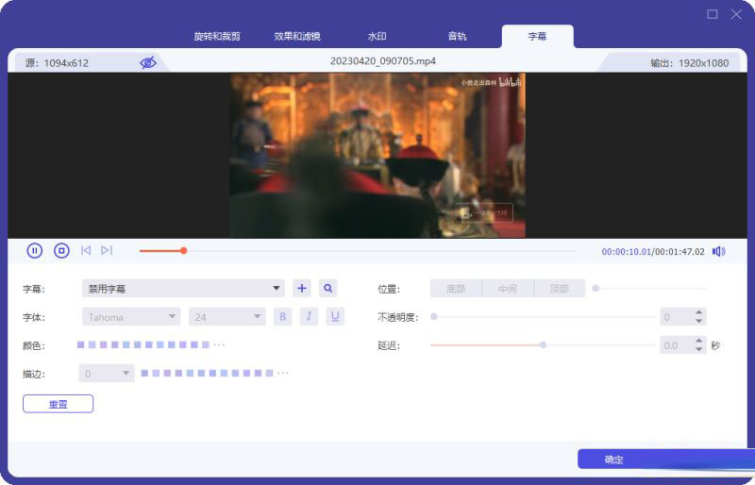Increase delay seconds with up arrow
Screen dimensions: 755x485
pyautogui.click(x=698, y=341)
